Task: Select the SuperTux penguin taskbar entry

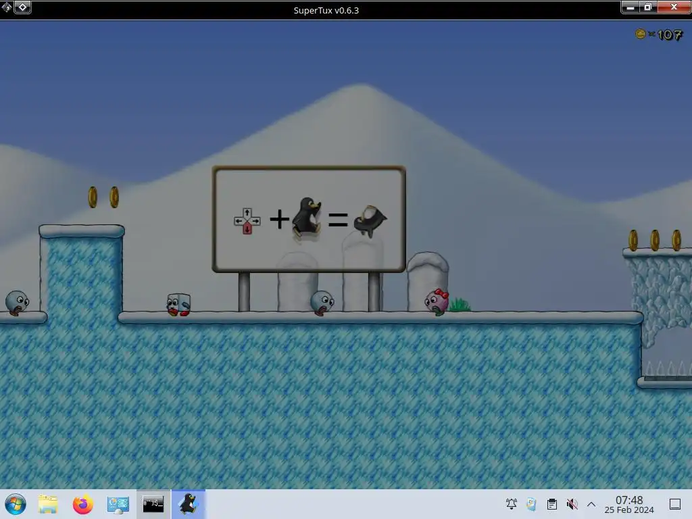Action: [x=189, y=504]
